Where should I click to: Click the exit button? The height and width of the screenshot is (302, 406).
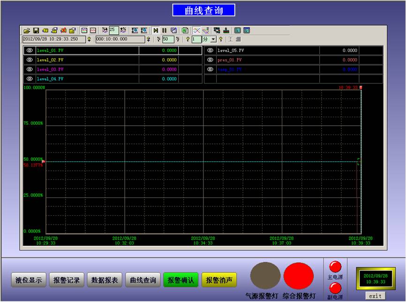coord(375,296)
